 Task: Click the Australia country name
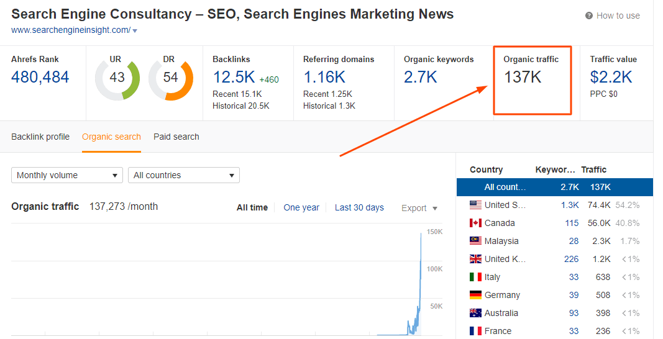click(501, 313)
